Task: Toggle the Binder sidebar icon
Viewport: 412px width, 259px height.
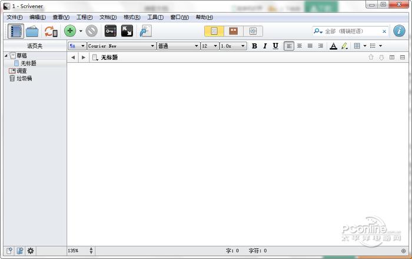Action: click(x=16, y=31)
